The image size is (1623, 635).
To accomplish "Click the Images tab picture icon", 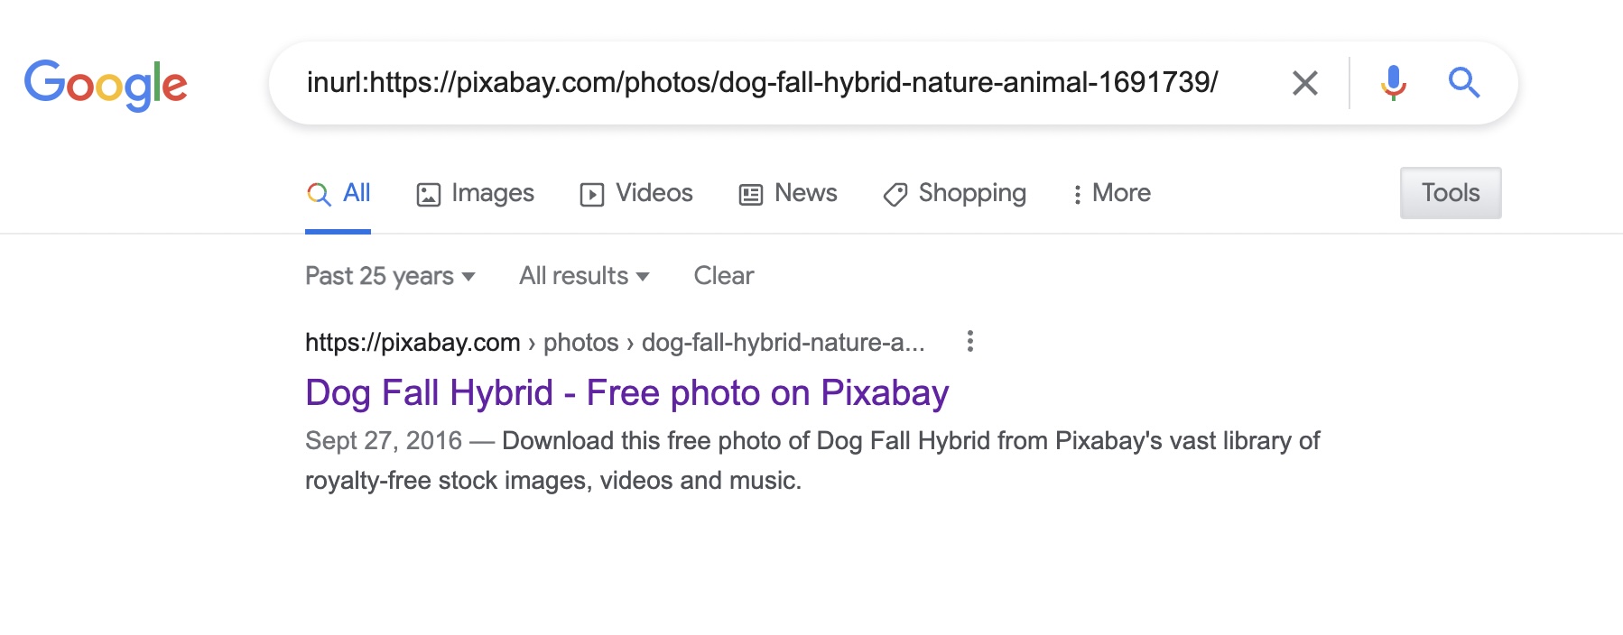I will pos(428,194).
